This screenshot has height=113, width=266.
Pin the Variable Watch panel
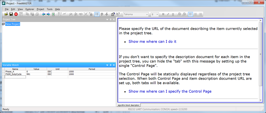pyautogui.click(x=111, y=65)
